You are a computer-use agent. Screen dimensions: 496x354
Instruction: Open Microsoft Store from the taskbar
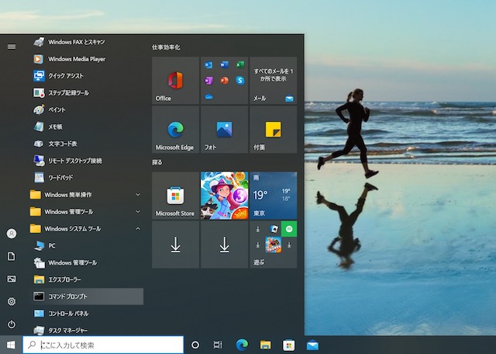coord(289,345)
